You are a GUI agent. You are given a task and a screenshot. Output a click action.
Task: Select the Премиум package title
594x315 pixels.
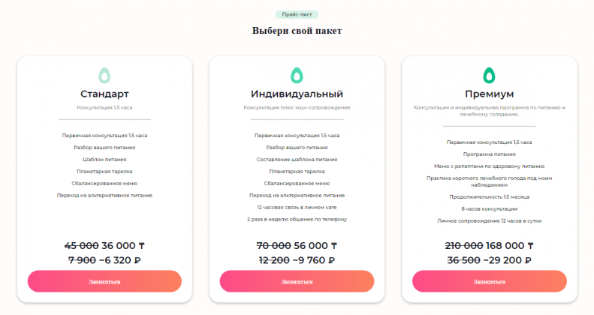point(490,94)
